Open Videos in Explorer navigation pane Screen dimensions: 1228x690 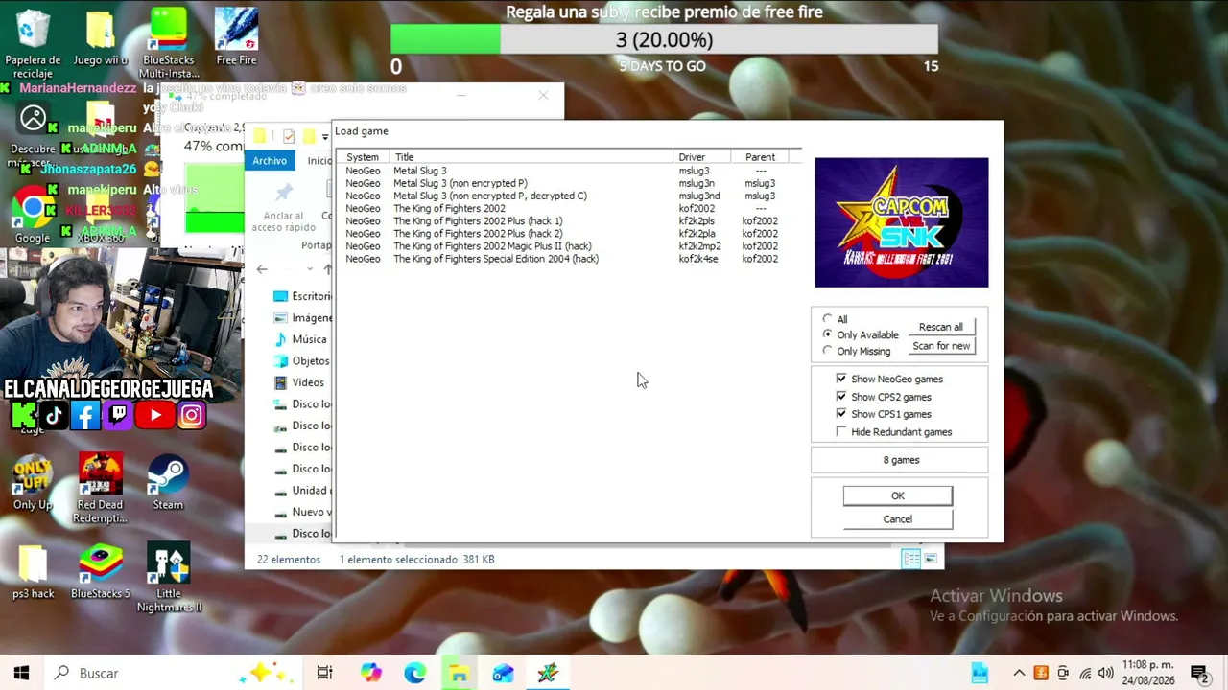(298, 382)
